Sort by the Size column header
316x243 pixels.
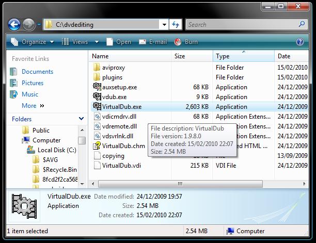tap(192, 56)
